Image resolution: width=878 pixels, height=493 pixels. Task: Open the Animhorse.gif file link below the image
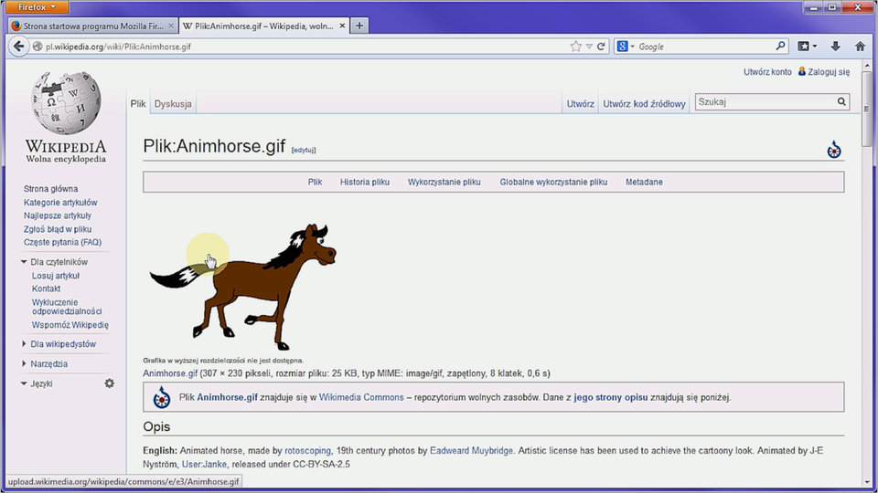click(x=170, y=373)
